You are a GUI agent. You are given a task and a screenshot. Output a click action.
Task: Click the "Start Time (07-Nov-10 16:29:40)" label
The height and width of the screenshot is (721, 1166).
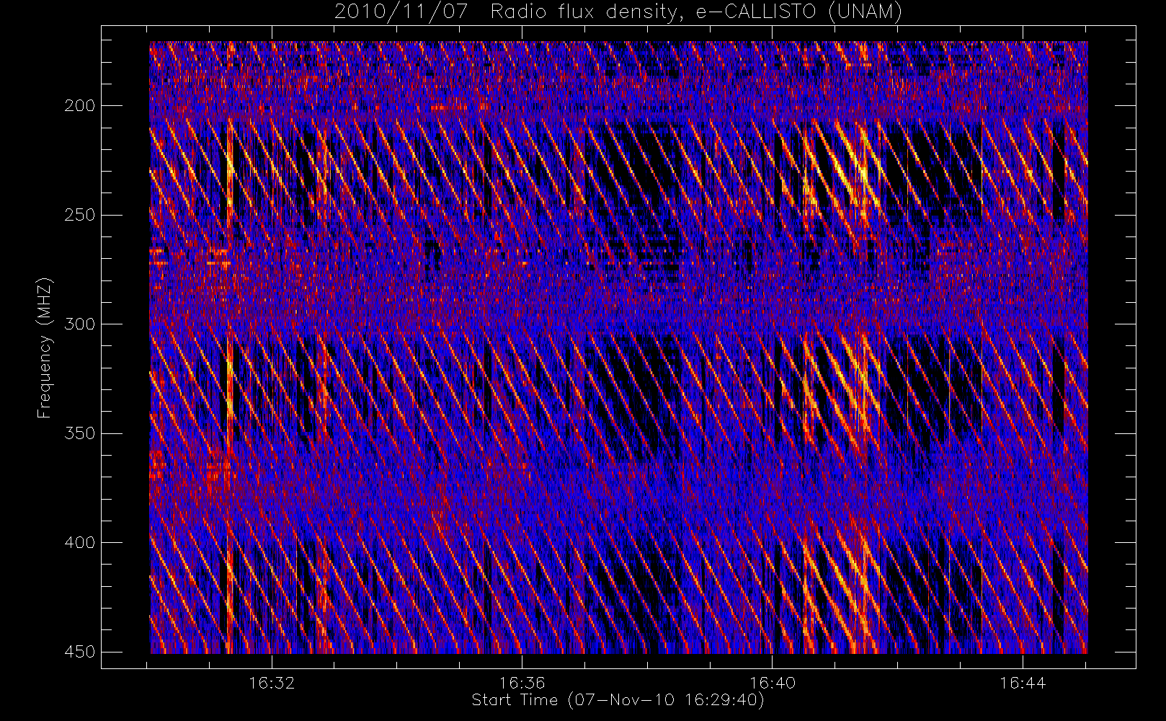[x=618, y=700]
